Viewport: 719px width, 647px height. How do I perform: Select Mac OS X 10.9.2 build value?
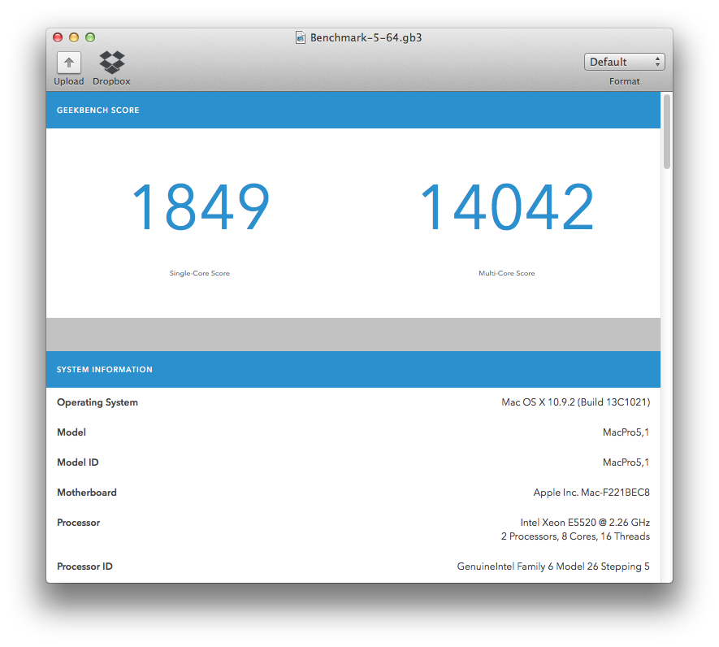tap(575, 402)
